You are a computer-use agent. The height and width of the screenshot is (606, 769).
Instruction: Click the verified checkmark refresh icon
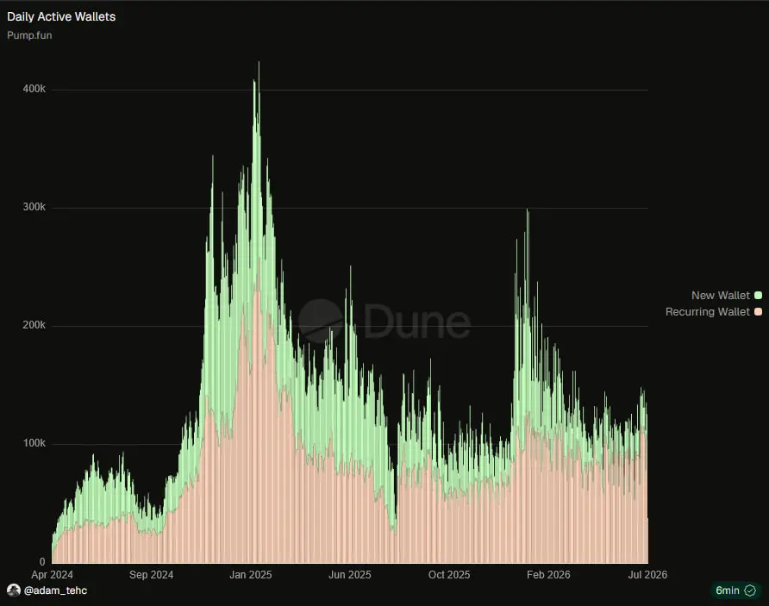750,590
